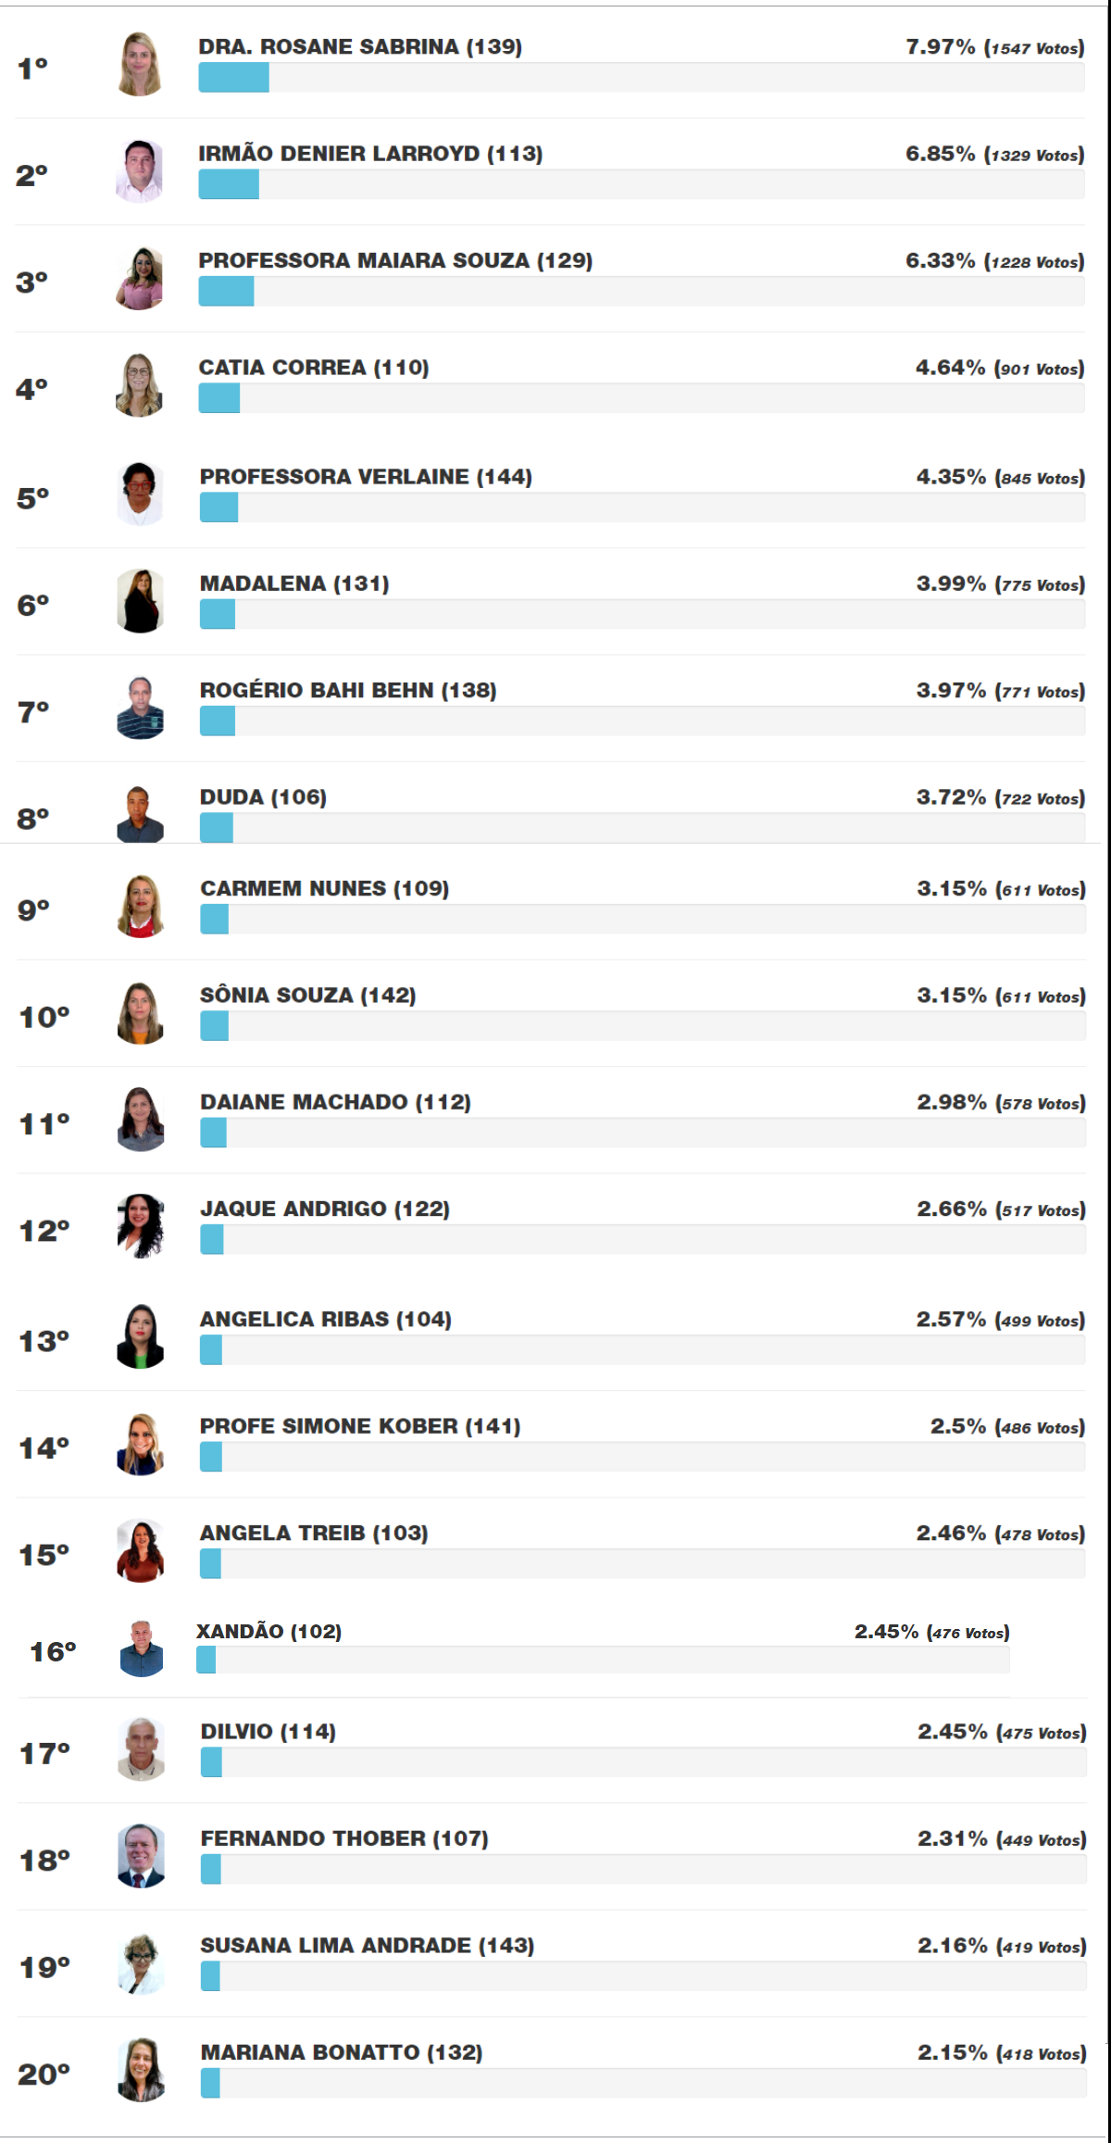This screenshot has width=1111, height=2143.
Task: Select Xandão's candidate portrait
Action: (142, 1649)
